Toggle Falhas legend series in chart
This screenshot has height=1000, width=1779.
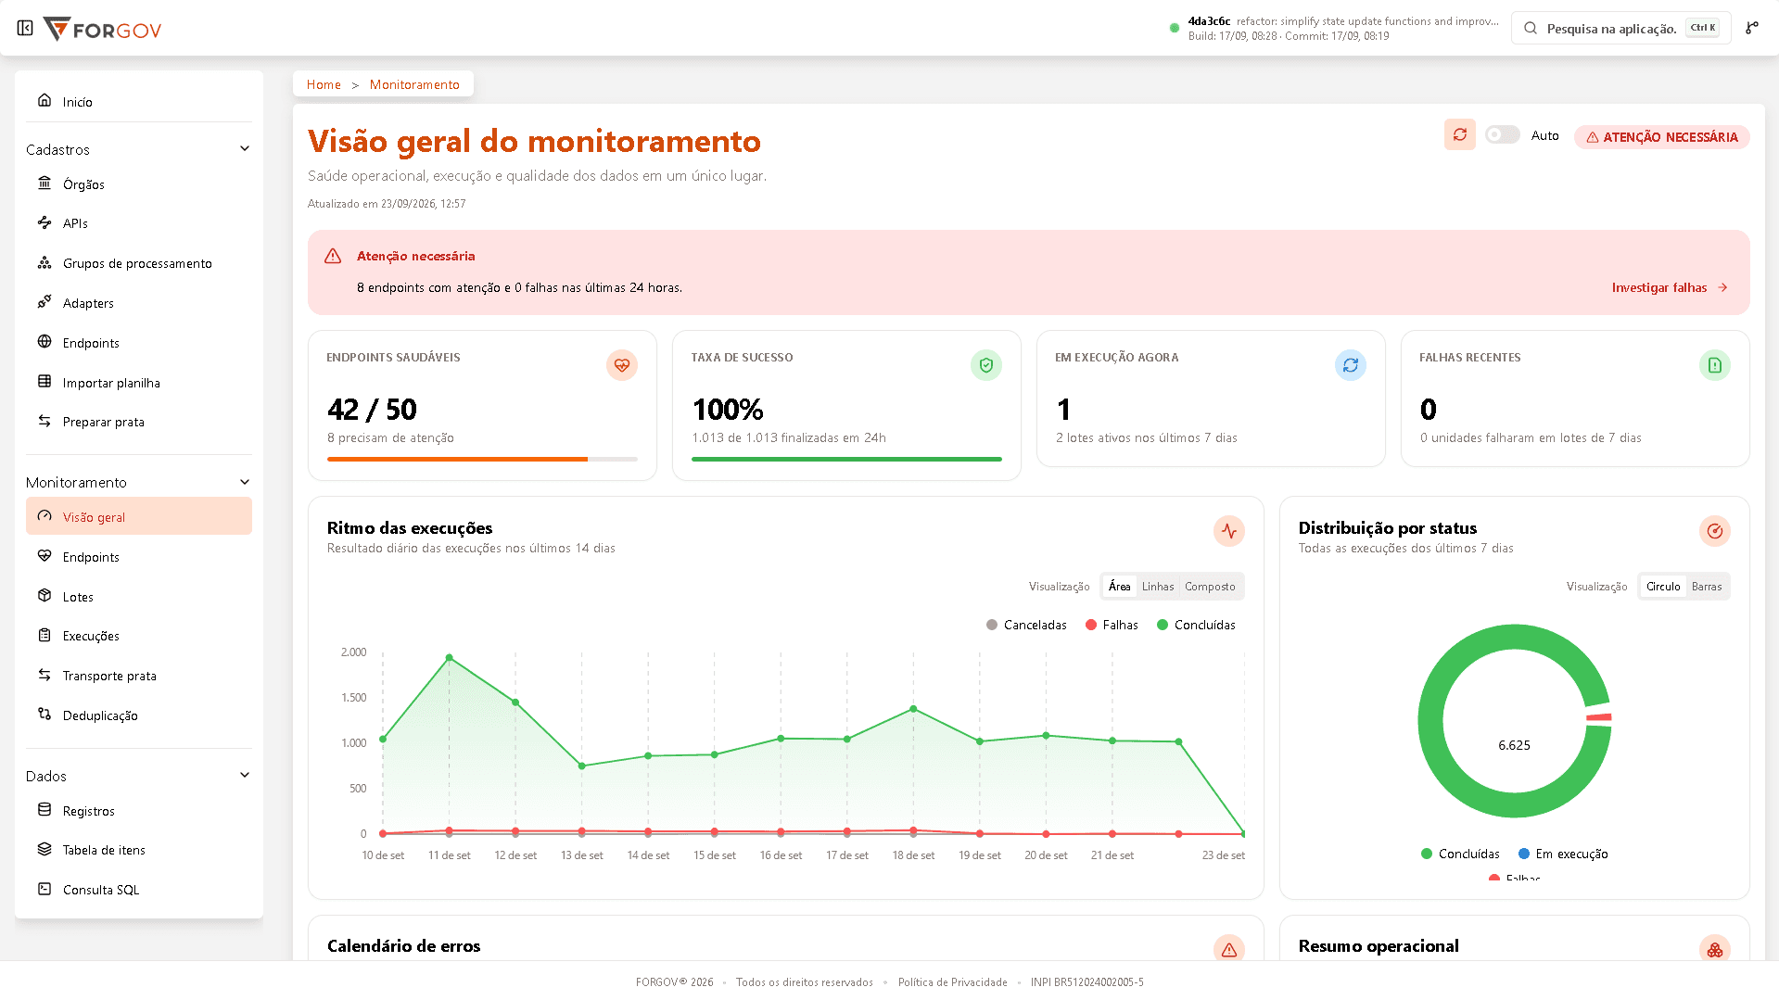pos(1112,625)
